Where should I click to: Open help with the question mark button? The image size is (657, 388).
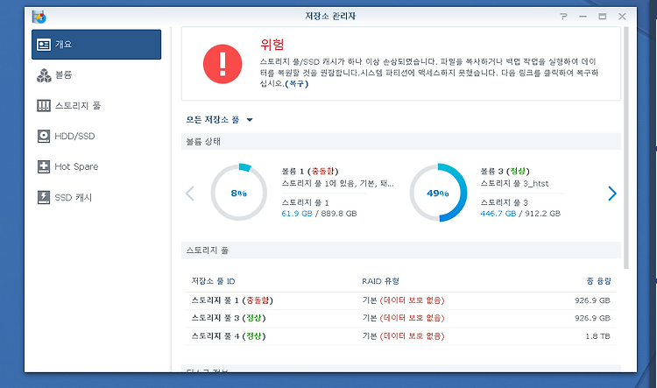563,17
